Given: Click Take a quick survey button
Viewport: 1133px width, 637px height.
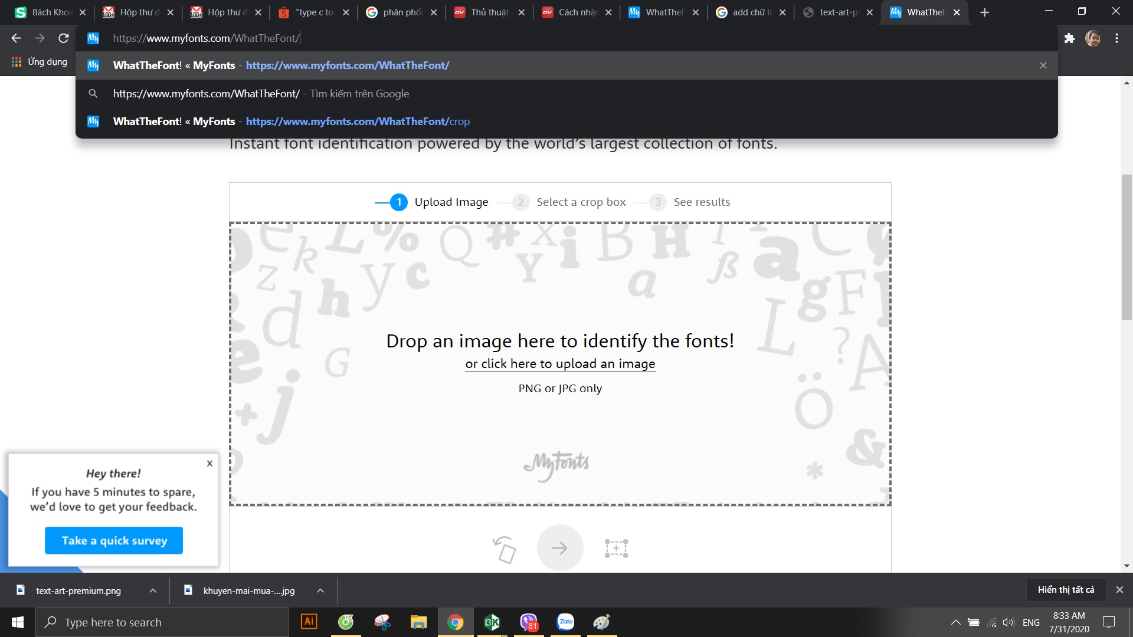Looking at the screenshot, I should point(114,541).
